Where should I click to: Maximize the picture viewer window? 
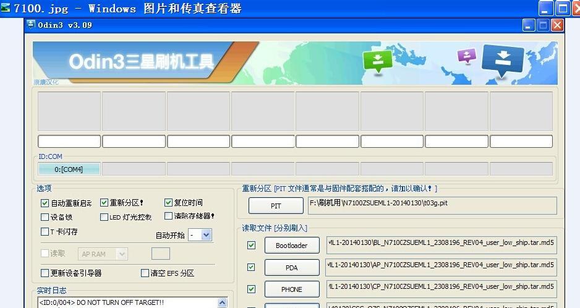pos(563,8)
